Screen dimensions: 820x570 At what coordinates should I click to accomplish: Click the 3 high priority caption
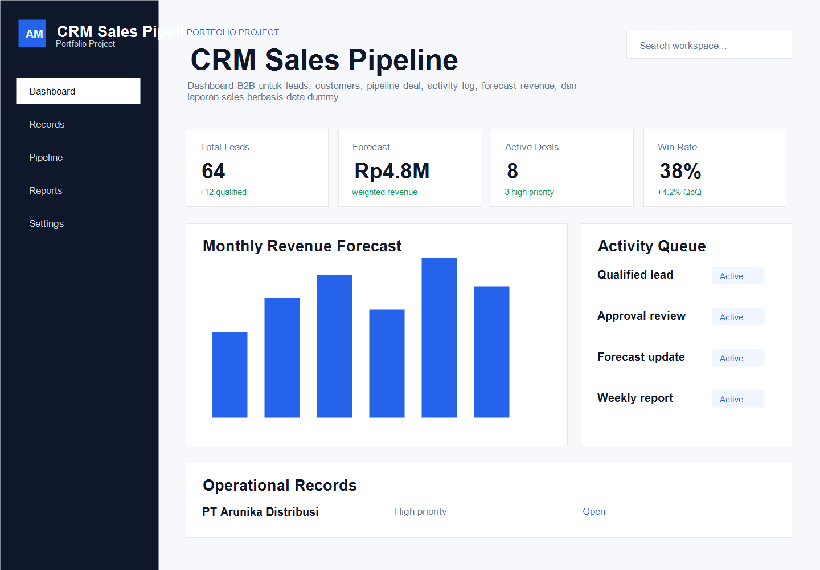[x=529, y=192]
